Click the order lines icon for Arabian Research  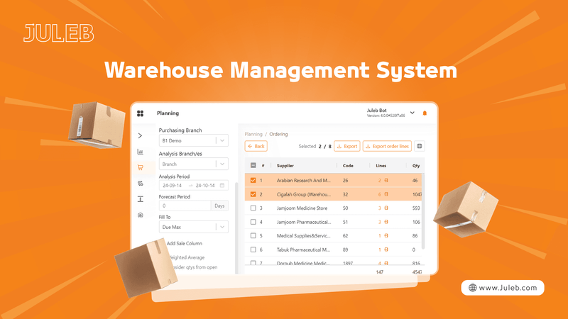coord(386,181)
